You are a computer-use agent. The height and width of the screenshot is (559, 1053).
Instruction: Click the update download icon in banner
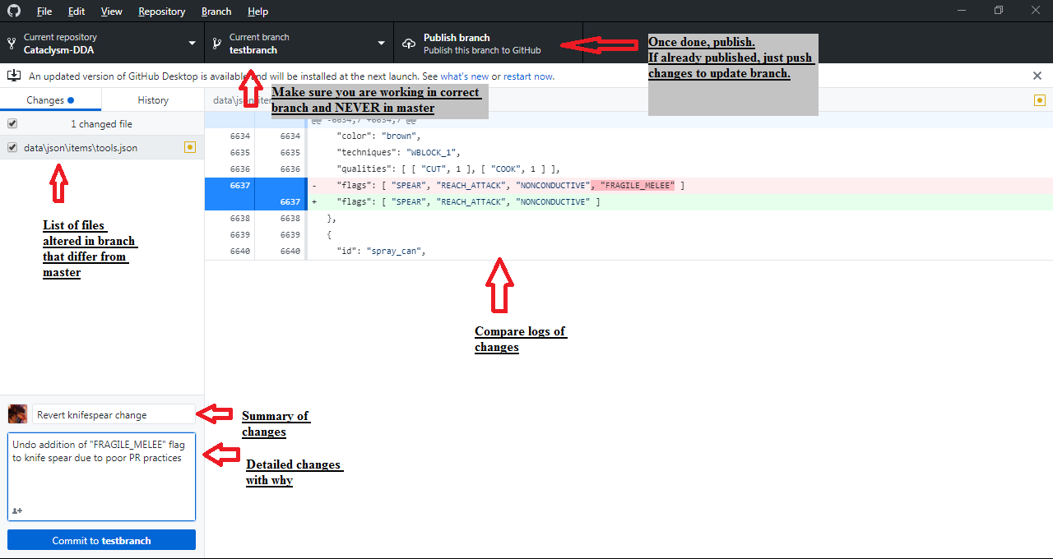[x=14, y=76]
